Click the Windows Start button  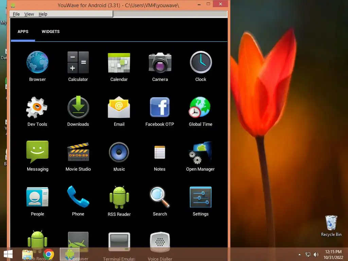pyautogui.click(x=8, y=254)
